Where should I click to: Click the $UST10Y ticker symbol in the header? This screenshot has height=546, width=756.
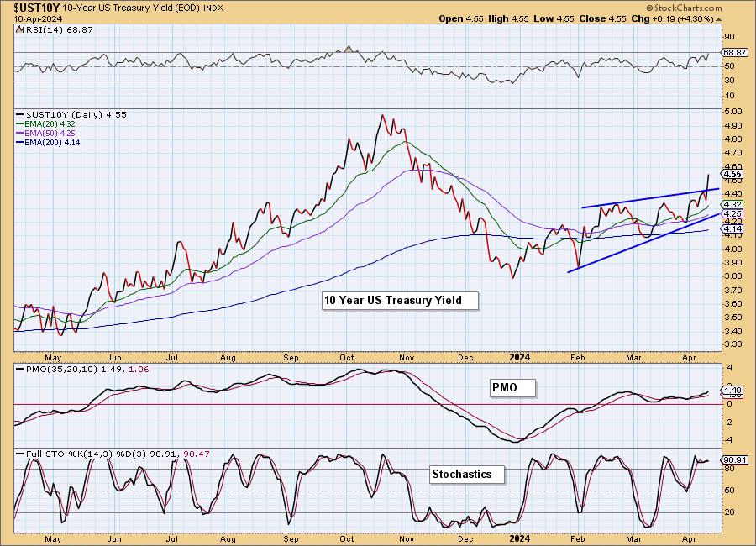click(x=36, y=8)
